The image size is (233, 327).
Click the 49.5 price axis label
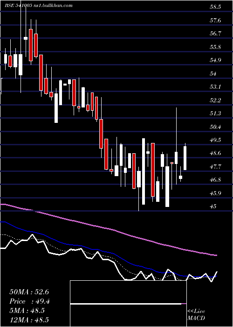click(x=215, y=140)
